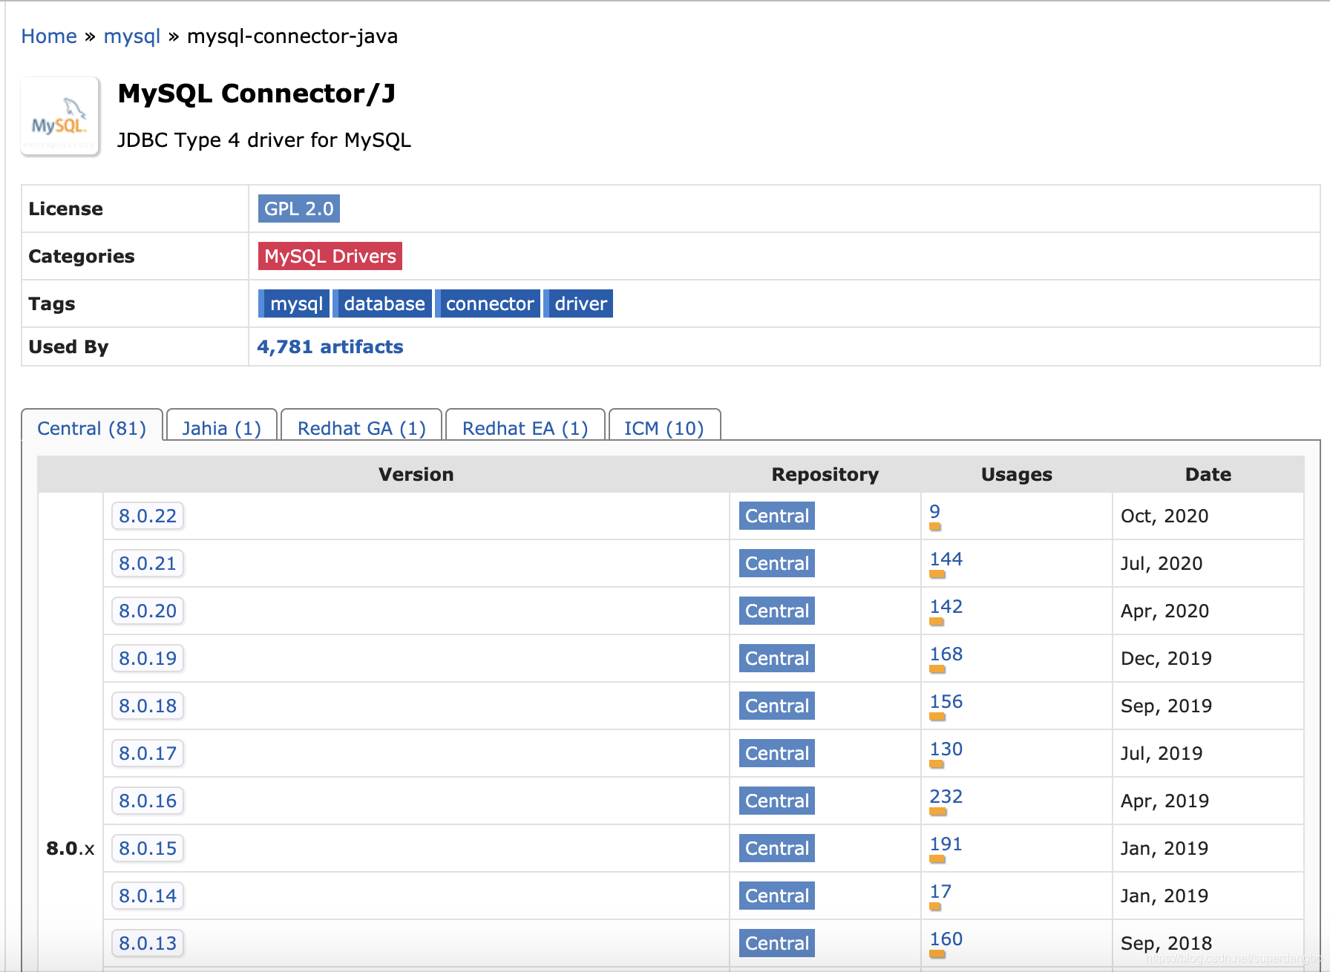Click the Central repository badge for 8.0.22

tap(777, 516)
